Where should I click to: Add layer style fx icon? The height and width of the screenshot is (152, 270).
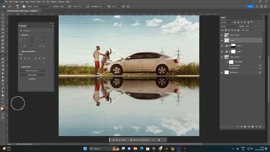[x=241, y=127]
